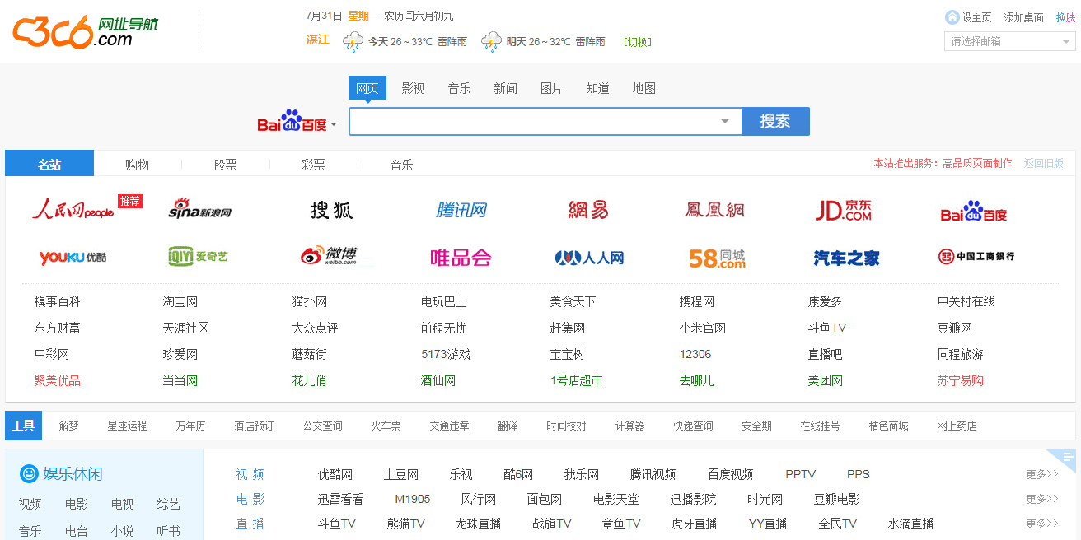Switch to the 购物 category tab
This screenshot has height=540, width=1081.
coord(138,164)
